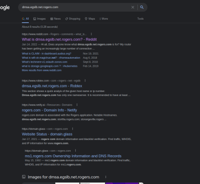This screenshot has height=184, width=200.
Task: Open the sslauth.sonos.com sublink
Action: click(44, 62)
